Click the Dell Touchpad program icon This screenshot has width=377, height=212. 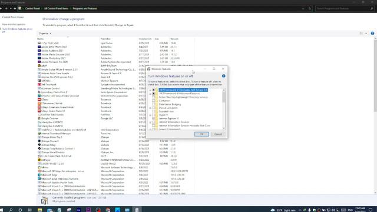coord(39,85)
